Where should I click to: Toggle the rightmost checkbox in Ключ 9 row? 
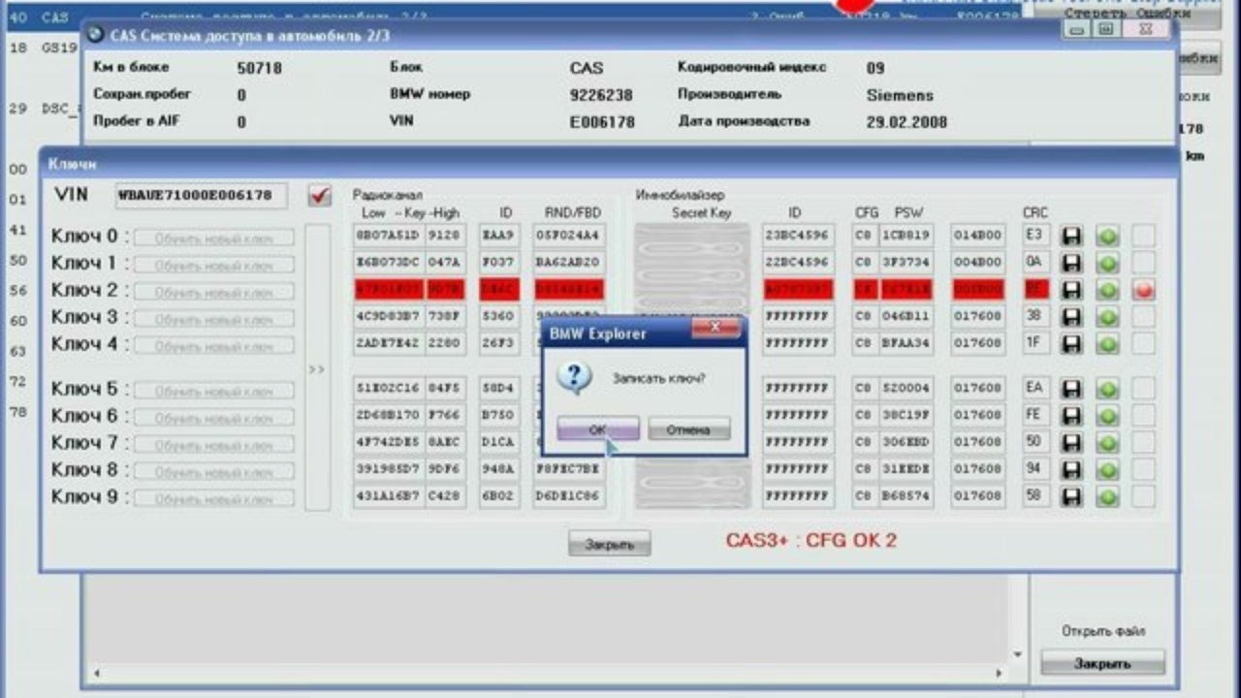1144,497
